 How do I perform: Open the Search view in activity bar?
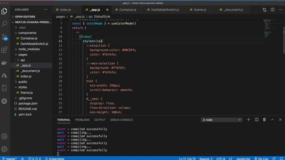[x=4, y=24]
